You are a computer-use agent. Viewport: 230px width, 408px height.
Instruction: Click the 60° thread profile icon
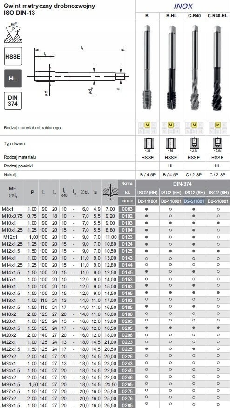coord(14,33)
